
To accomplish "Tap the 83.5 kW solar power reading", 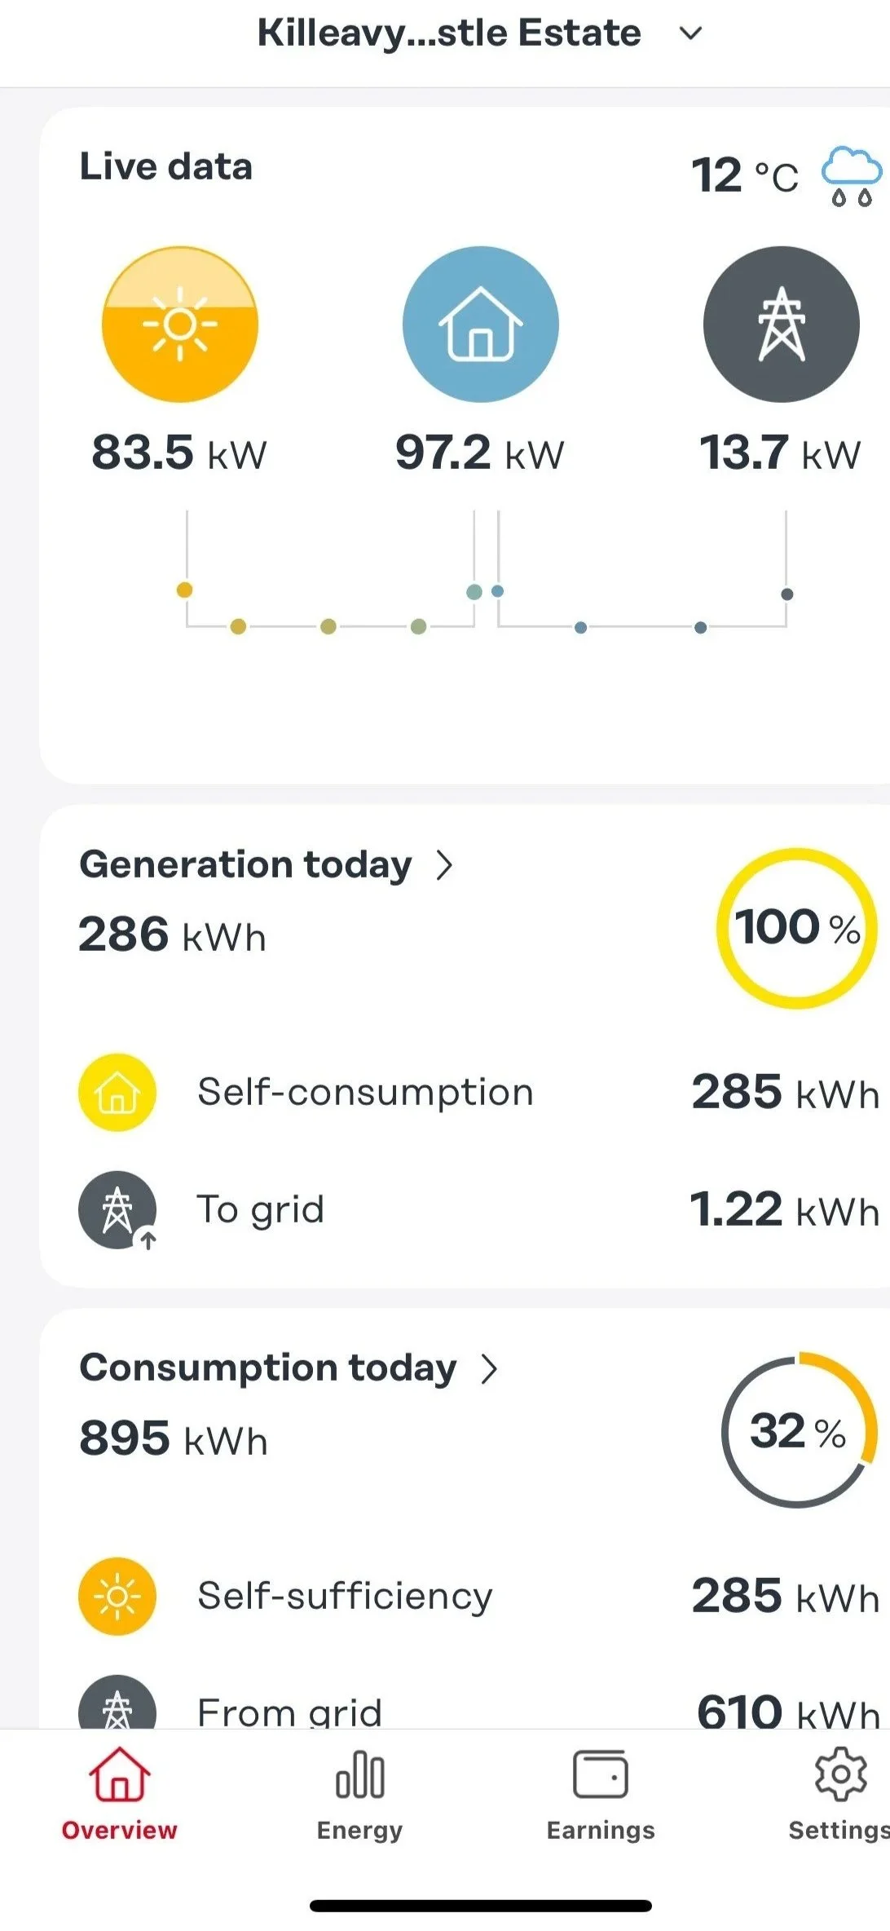I will click(179, 453).
